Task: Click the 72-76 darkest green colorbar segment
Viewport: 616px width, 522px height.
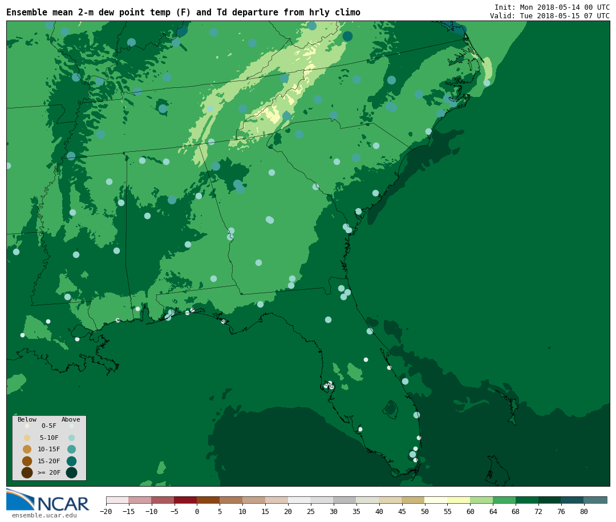Action: (550, 500)
